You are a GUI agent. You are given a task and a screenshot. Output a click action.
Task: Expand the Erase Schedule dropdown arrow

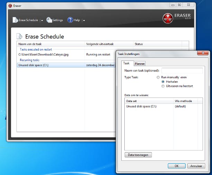42,20
